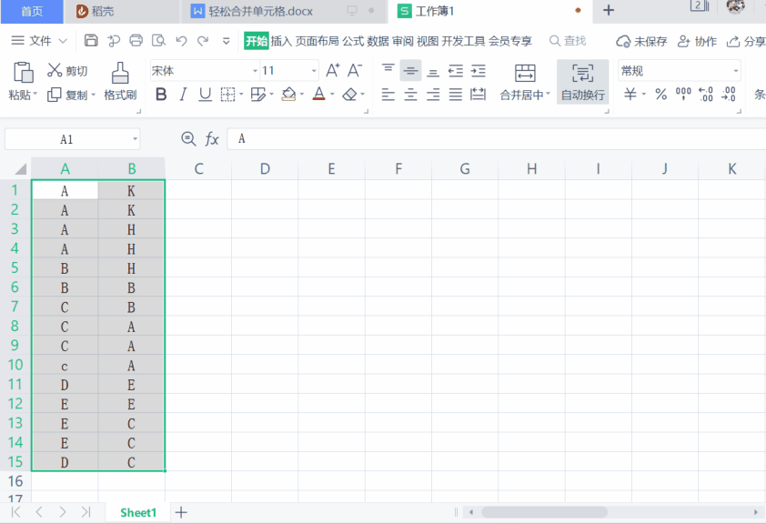The width and height of the screenshot is (766, 524).
Task: Toggle Bold formatting
Action: 161,95
